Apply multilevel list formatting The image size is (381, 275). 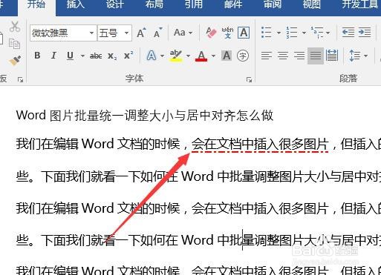click(x=317, y=33)
